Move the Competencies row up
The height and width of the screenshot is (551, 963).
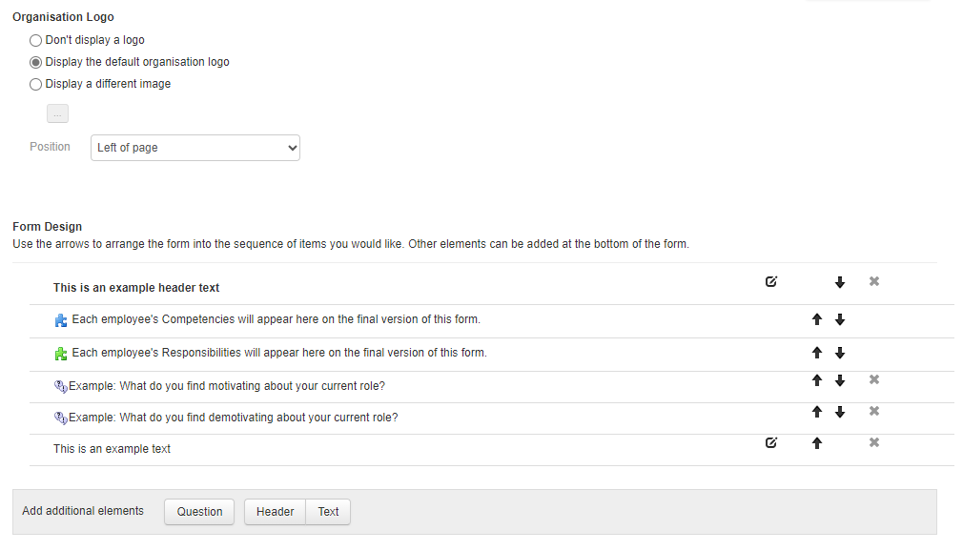tap(817, 319)
